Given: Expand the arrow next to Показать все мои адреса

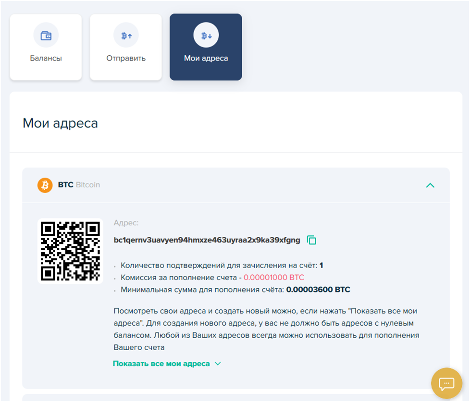Looking at the screenshot, I should point(218,364).
